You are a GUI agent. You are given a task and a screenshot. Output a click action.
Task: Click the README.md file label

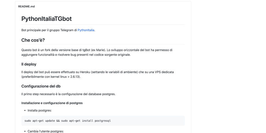[27, 6]
